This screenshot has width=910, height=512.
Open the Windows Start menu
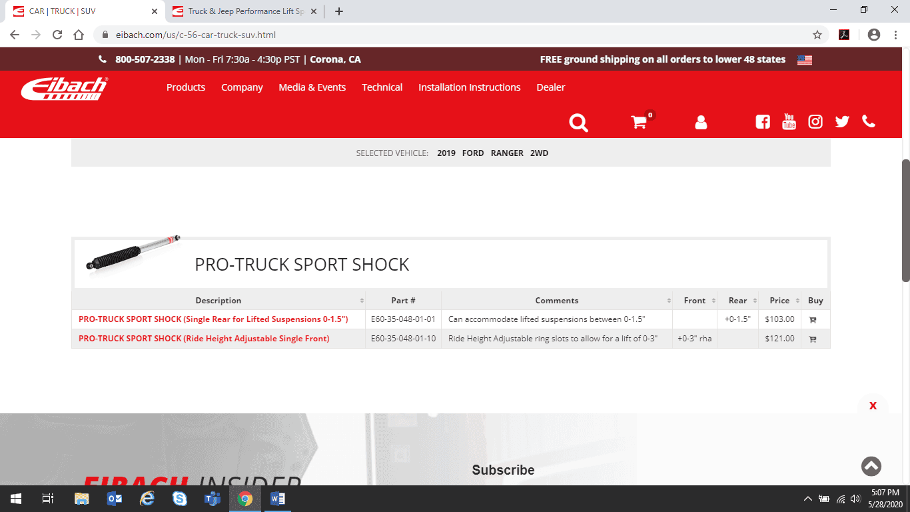16,499
